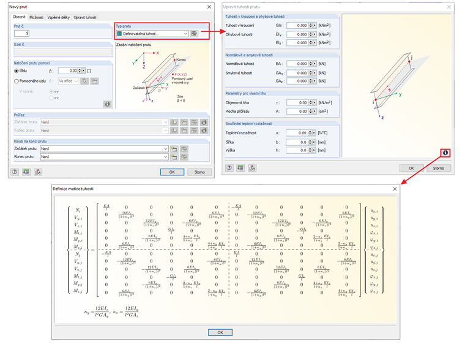Viewport: 465px width, 355px height.
Task: Click the pick auxiliary node icon
Action: (x=84, y=81)
